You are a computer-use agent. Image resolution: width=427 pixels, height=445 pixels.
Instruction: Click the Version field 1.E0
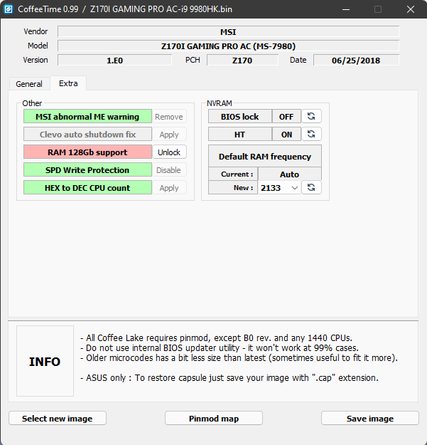(x=114, y=61)
